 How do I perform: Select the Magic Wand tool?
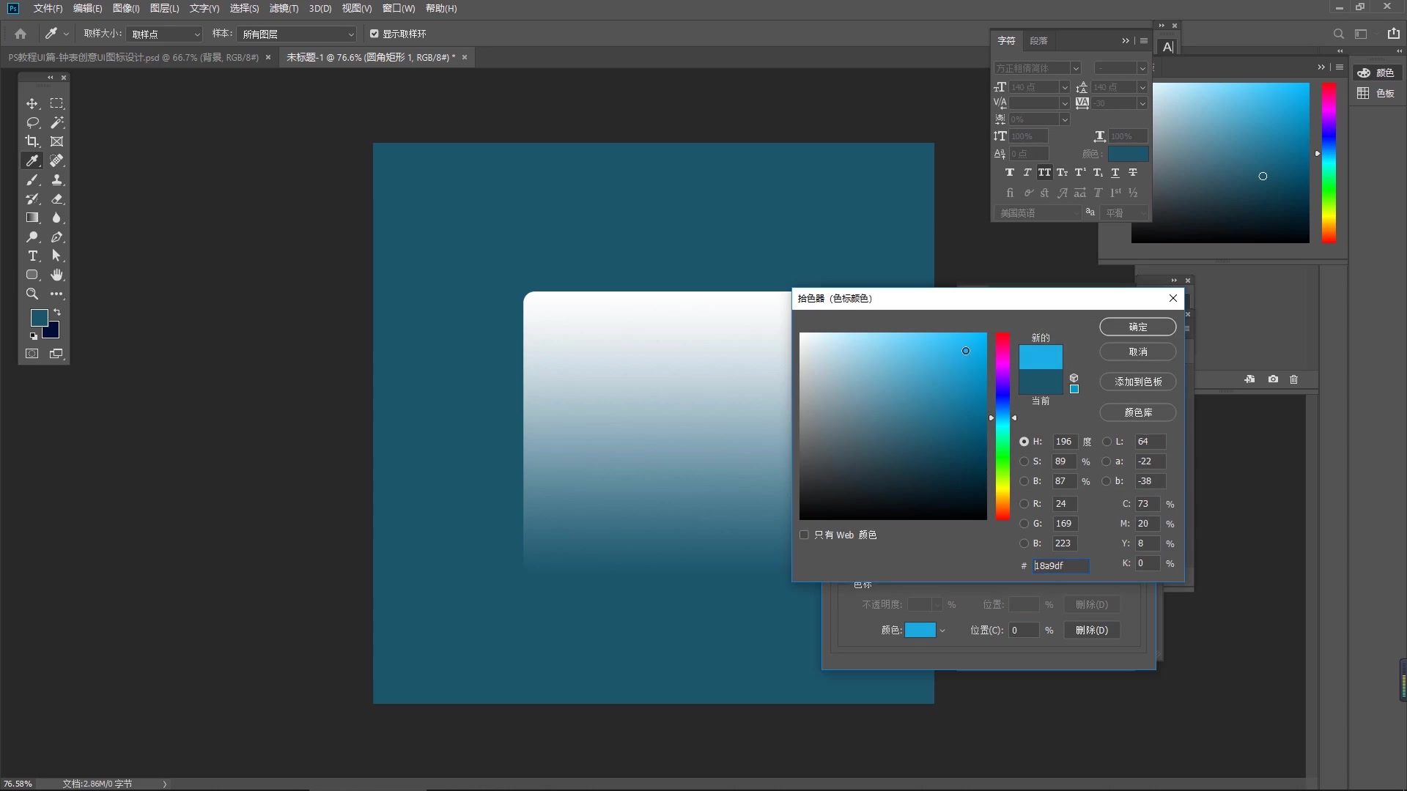point(56,123)
